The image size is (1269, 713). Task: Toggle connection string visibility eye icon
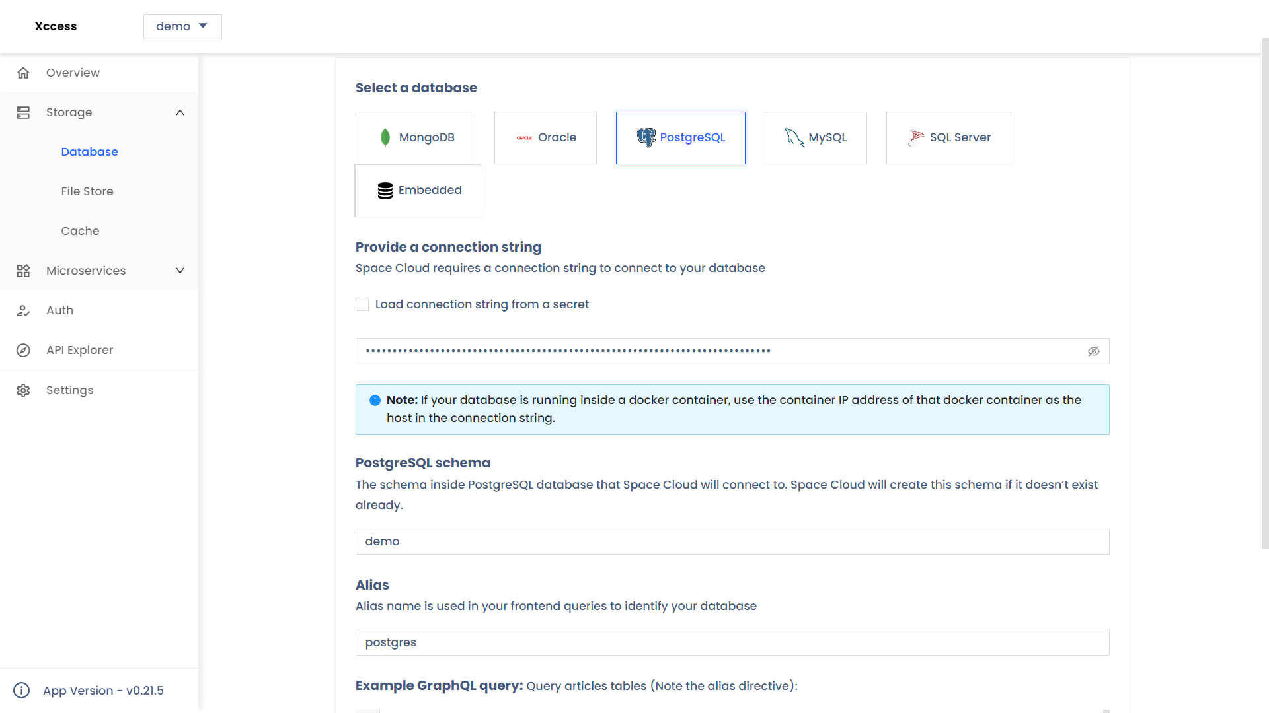(x=1094, y=351)
